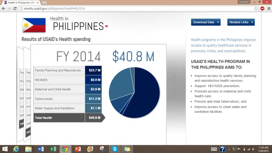Open Windows Start button
The width and height of the screenshot is (272, 153).
(x=5, y=149)
